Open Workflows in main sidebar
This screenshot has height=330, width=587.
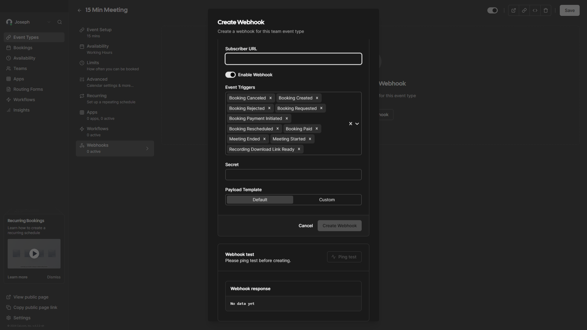click(x=34, y=100)
